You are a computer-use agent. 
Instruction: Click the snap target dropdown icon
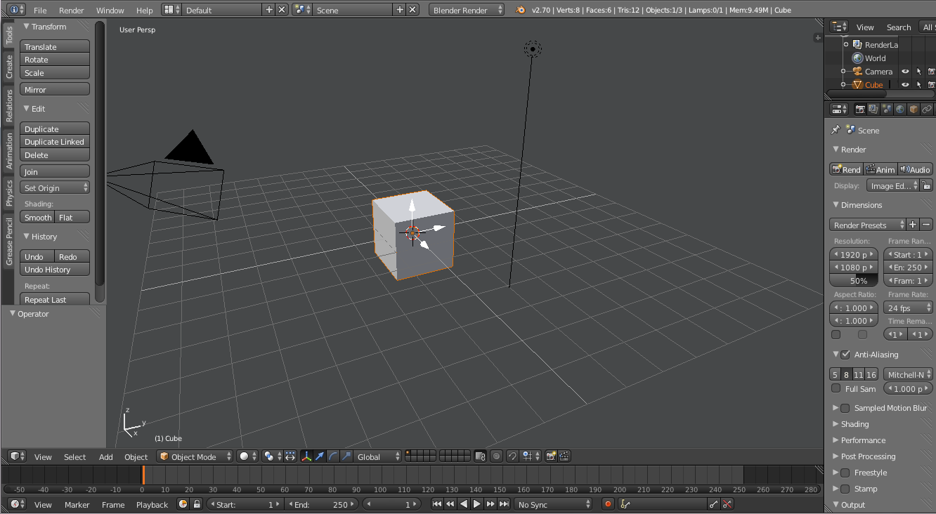tap(531, 456)
